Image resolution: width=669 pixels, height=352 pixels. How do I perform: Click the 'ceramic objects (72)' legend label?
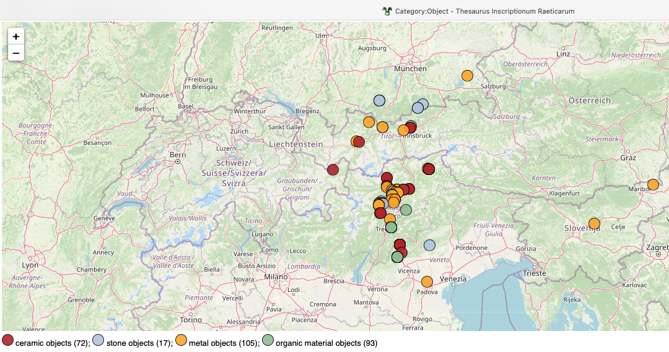tap(52, 343)
